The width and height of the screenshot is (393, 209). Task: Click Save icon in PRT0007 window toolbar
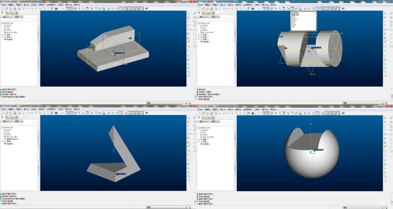coord(207,8)
